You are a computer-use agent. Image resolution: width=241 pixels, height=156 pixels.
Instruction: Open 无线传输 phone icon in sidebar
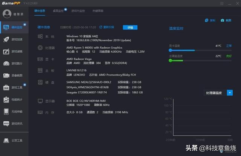[6, 112]
